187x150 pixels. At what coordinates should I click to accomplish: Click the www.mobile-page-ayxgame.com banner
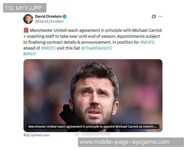click(x=131, y=142)
